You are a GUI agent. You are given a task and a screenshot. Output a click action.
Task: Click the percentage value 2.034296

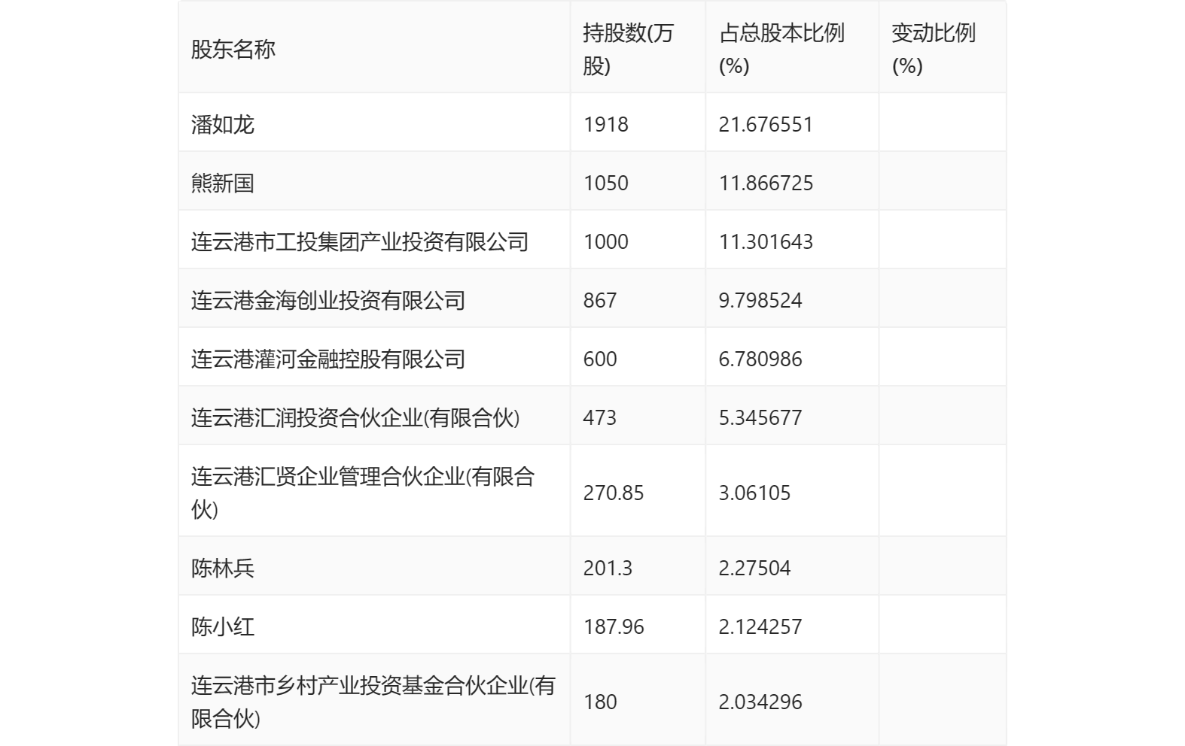760,702
